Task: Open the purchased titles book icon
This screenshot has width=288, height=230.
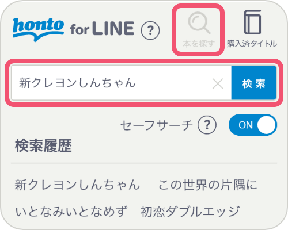Action: pos(252,22)
